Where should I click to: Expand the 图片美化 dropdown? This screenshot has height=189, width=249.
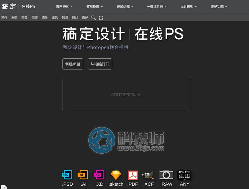point(64,6)
